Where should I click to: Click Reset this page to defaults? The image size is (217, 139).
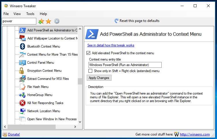(x=137, y=21)
